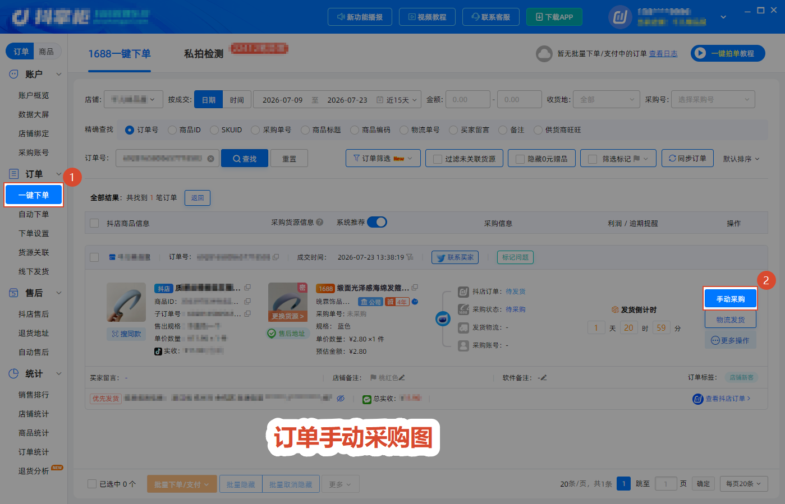Click the 同步订单 button
Viewport: 785px width, 504px height.
(687, 159)
